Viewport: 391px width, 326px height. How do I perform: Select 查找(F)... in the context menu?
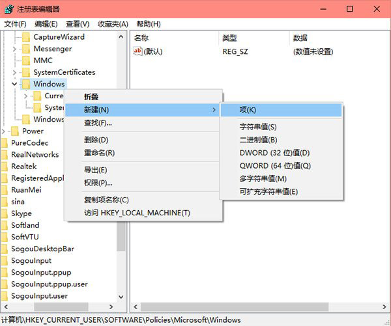(143, 123)
